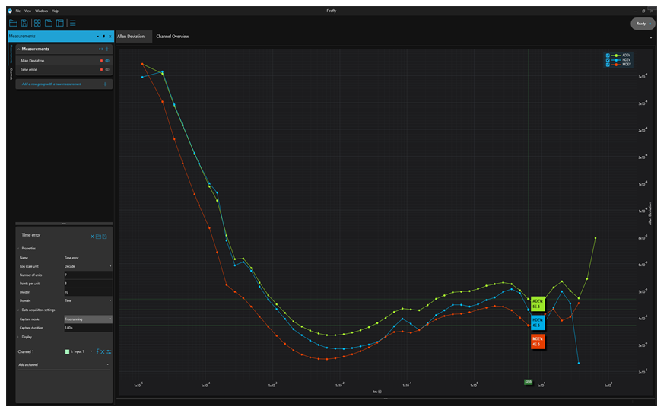Uncheck the ADEV legend checkbox
The image size is (667, 413).
coord(607,56)
